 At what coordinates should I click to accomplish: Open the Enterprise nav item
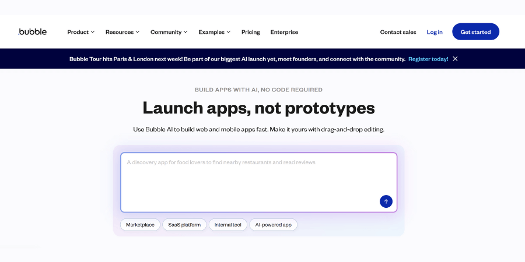tap(284, 32)
